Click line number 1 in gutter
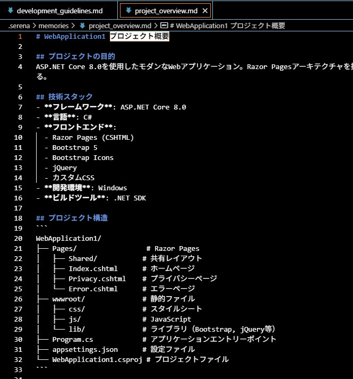The image size is (353, 379). coord(20,37)
